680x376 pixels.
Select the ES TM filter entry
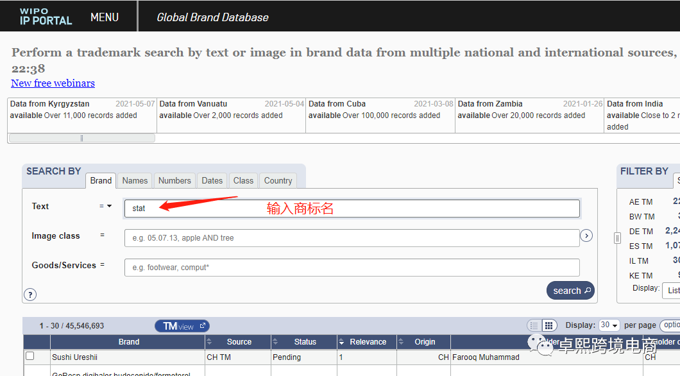tap(641, 246)
